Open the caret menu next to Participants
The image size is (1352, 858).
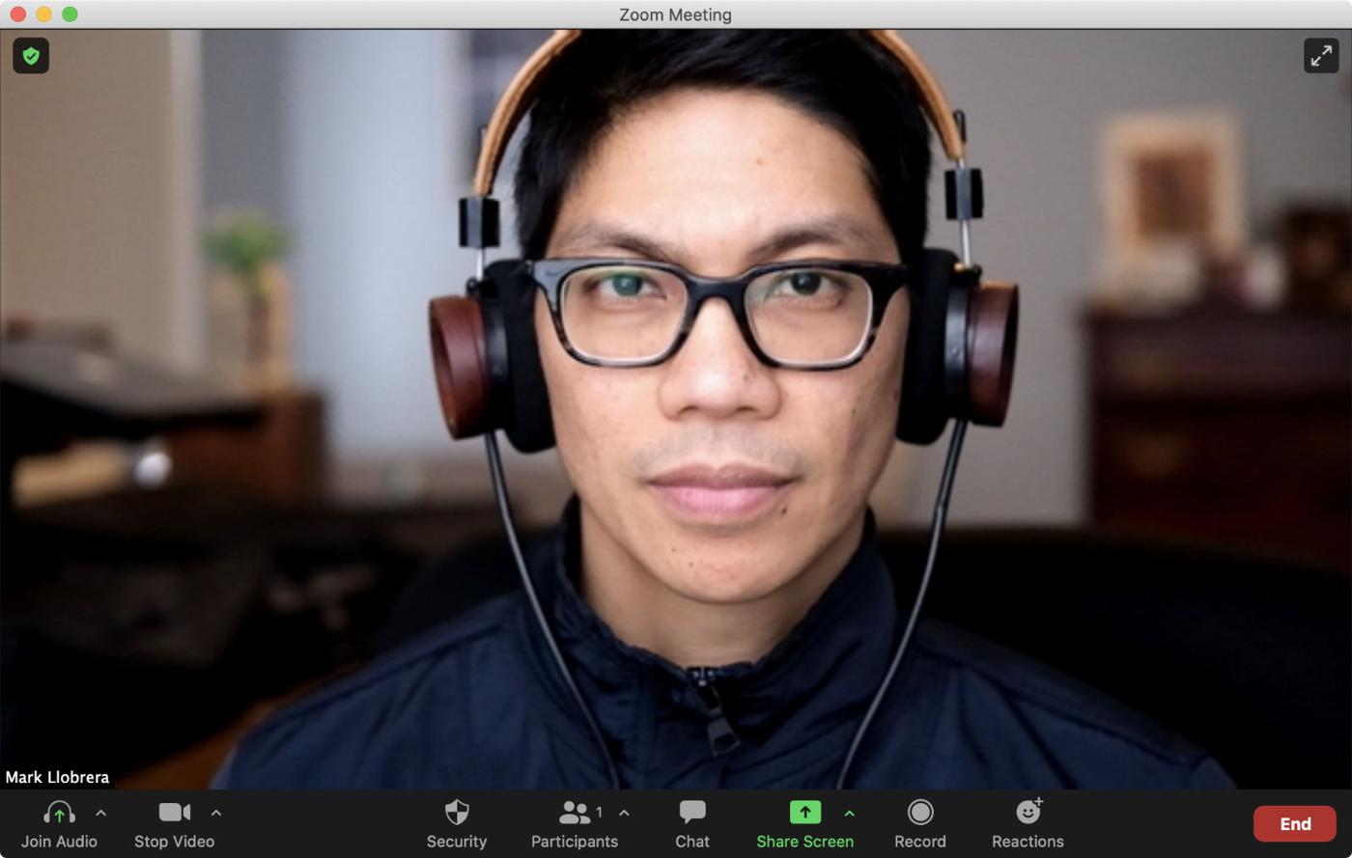[x=624, y=814]
